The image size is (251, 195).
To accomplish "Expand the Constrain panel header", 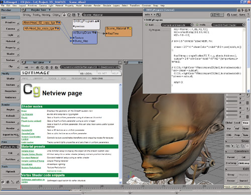I will [x=237, y=151].
